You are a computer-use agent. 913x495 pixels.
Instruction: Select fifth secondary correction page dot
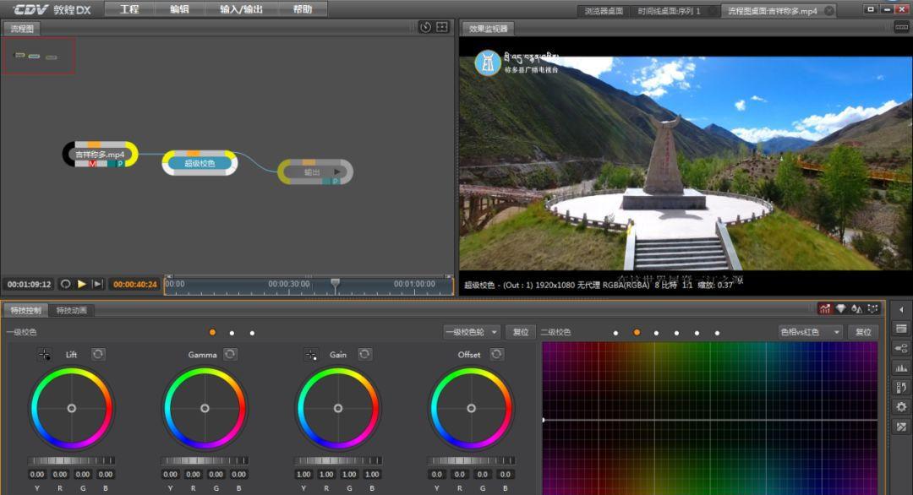697,333
